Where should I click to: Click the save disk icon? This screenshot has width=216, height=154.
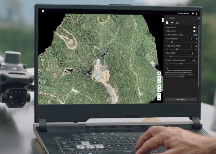coord(167,23)
